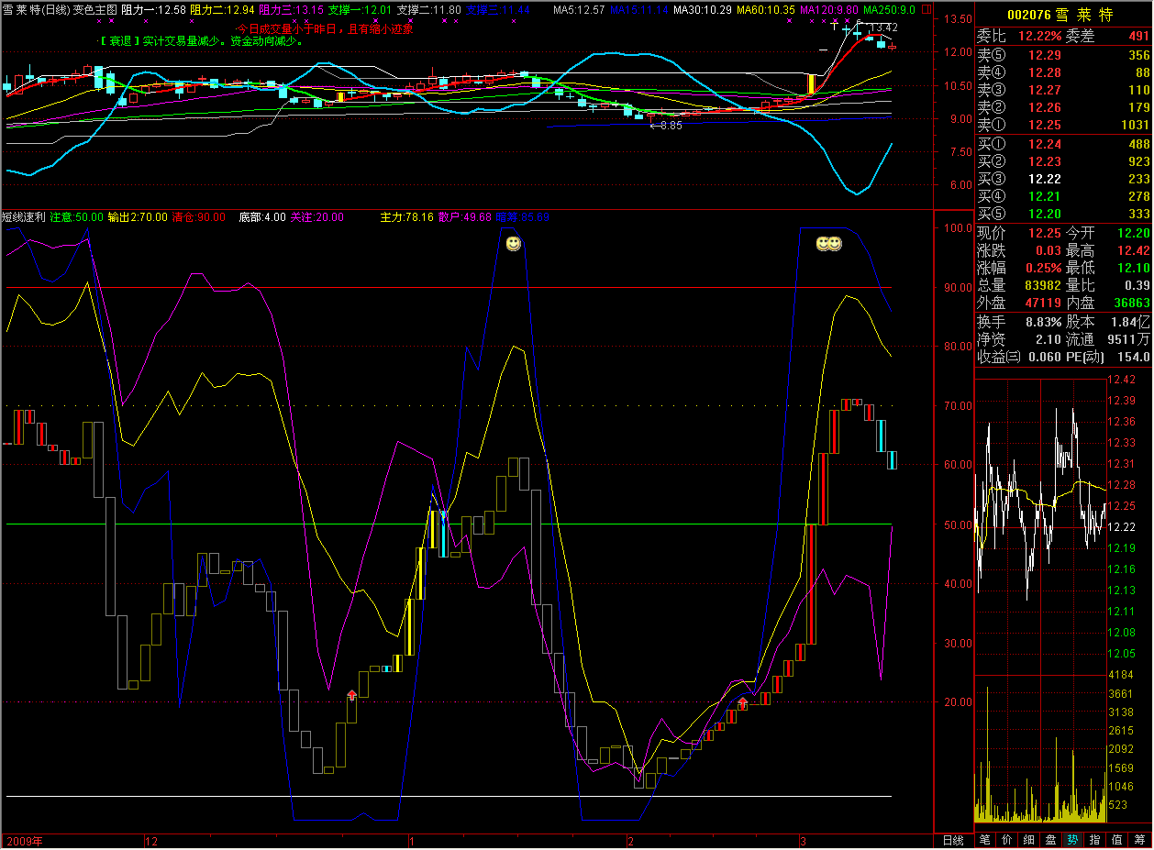Select the 盘 tab
Viewport: 1154px width, 850px height.
[x=1051, y=840]
